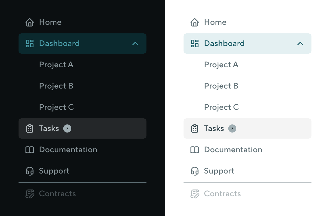The image size is (330, 216).
Task: Click the chevron next to Dashboard in dark theme
Action: tap(135, 44)
